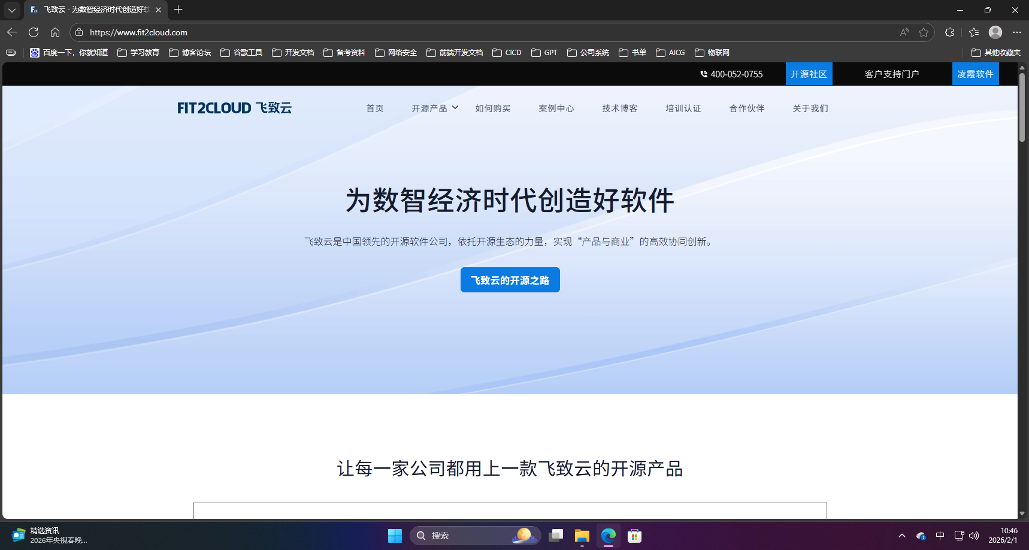The height and width of the screenshot is (550, 1029).
Task: Open 前端开发文档 bookmark folder
Action: pos(455,53)
